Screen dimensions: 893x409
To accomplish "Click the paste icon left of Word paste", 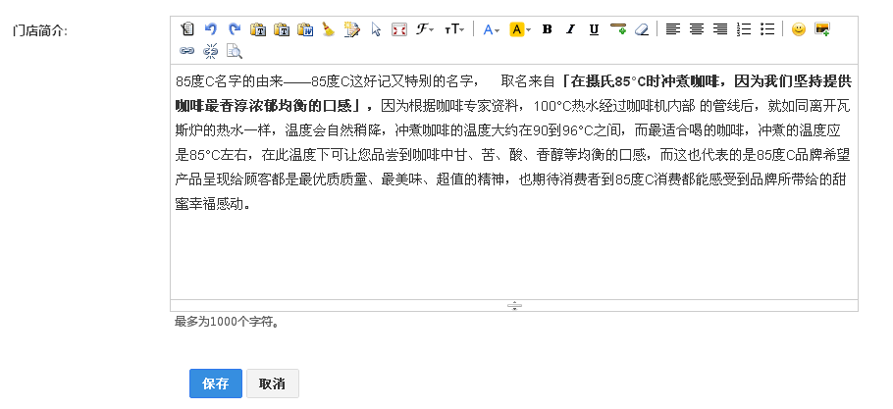I will tap(282, 29).
